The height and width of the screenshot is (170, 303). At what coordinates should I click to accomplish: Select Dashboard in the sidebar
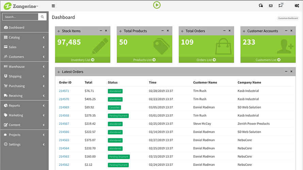pyautogui.click(x=16, y=28)
